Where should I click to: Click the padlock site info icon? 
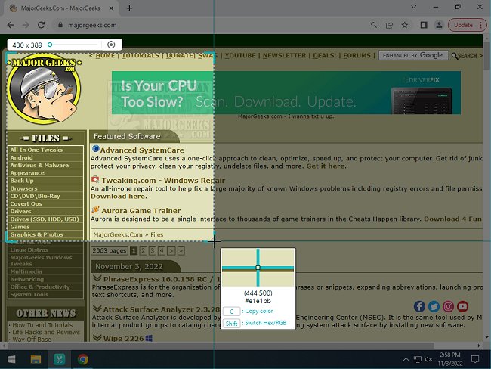(60, 25)
